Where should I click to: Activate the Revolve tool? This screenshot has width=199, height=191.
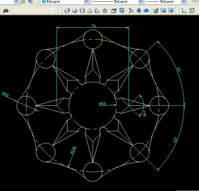point(122,10)
